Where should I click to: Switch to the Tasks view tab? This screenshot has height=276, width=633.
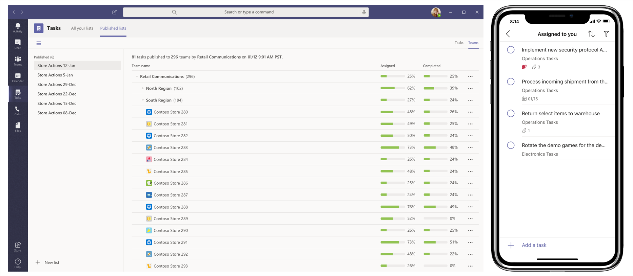coord(459,43)
